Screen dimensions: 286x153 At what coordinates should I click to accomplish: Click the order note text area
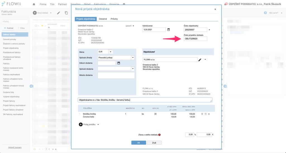[145, 100]
